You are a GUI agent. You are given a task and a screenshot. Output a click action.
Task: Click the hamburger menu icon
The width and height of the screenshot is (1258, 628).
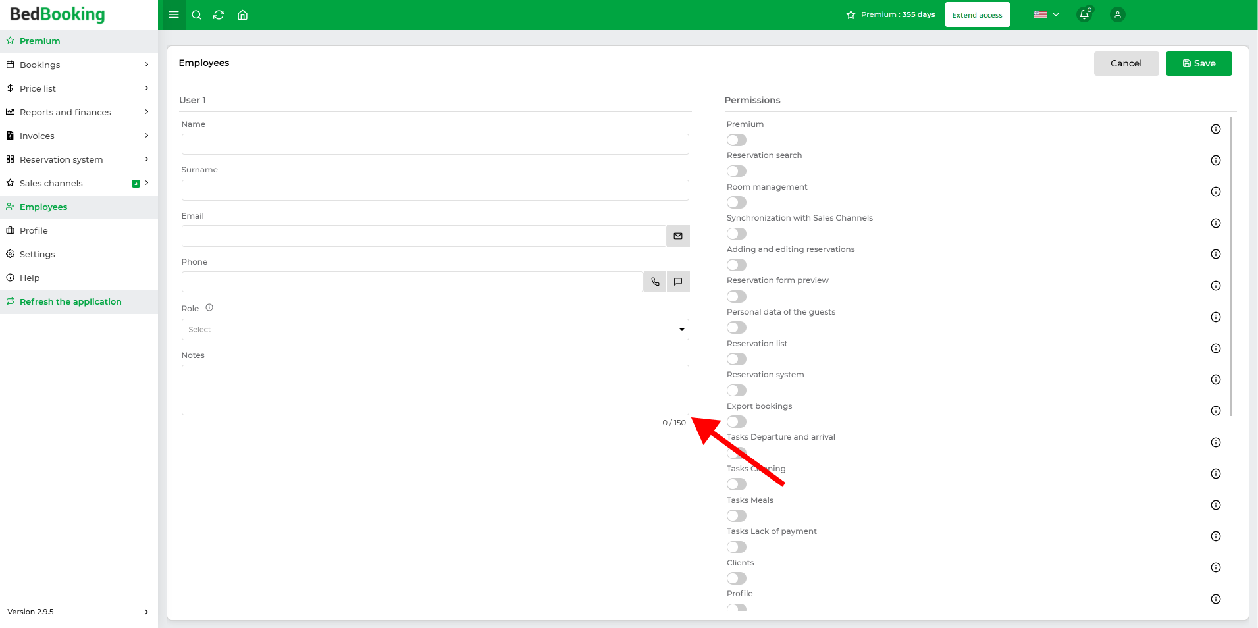click(x=174, y=14)
